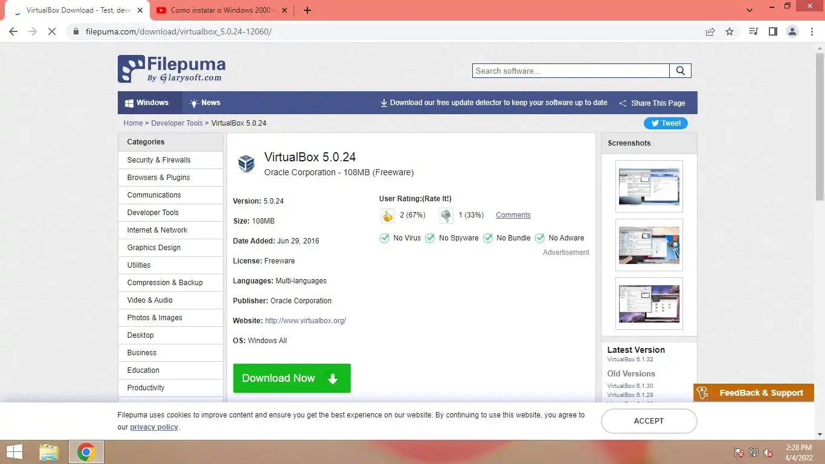
Task: Open Internet & Network category
Action: (x=170, y=230)
